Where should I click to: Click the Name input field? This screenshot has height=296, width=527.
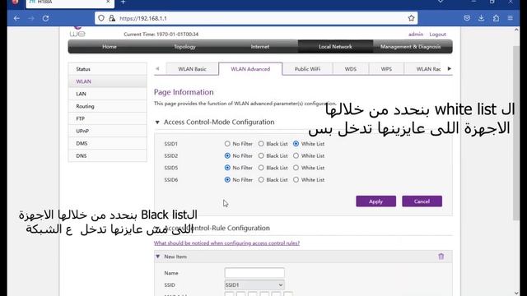[x=254, y=273]
